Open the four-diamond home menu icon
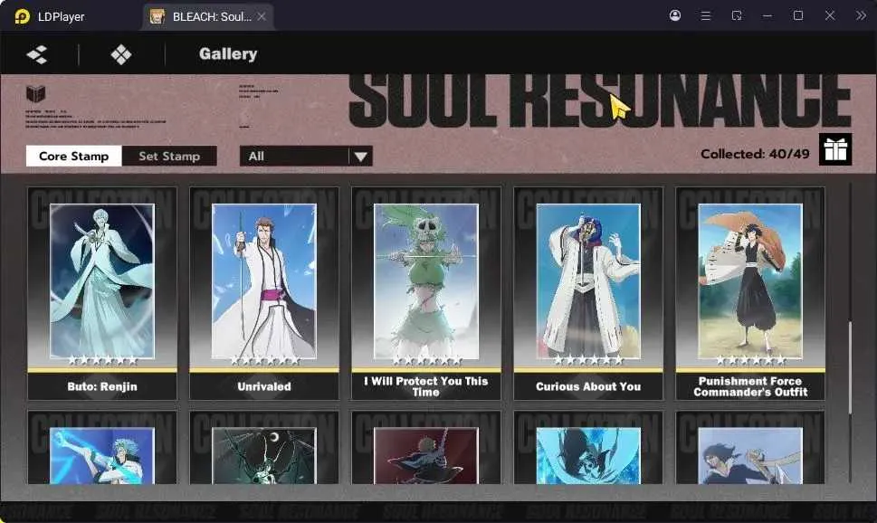 [120, 54]
